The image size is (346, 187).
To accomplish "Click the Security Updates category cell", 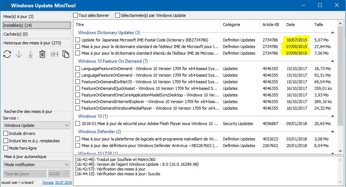I will point(238,124).
